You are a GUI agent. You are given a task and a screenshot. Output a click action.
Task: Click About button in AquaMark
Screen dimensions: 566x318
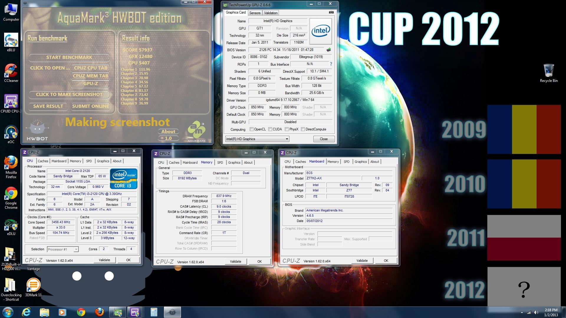(168, 132)
